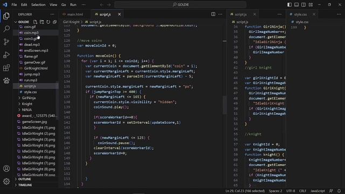Change encoding via UTF-8 status item
The image size is (345, 194).
pyautogui.click(x=291, y=191)
